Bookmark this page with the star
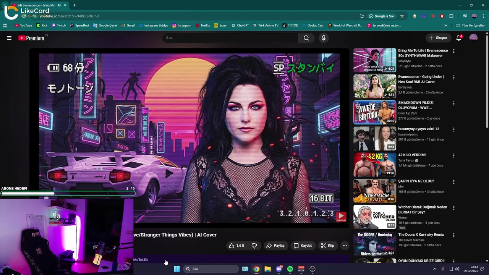 pyautogui.click(x=402, y=16)
